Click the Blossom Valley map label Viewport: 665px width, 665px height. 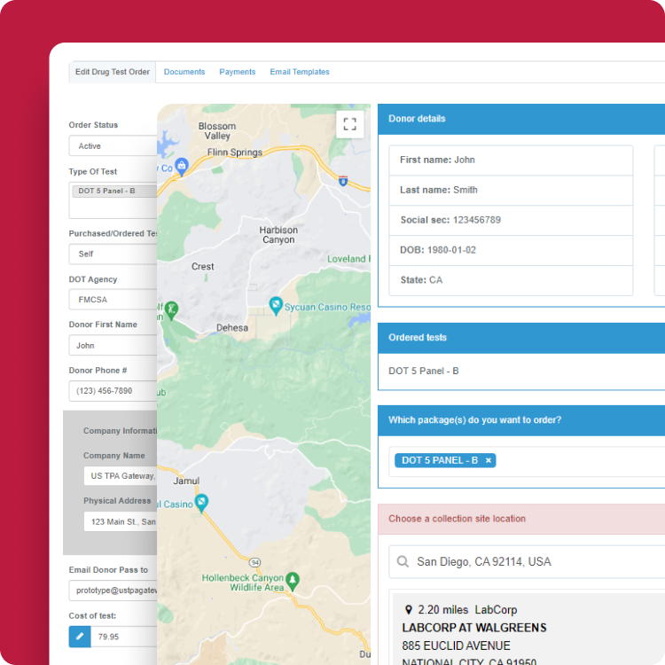tap(217, 131)
